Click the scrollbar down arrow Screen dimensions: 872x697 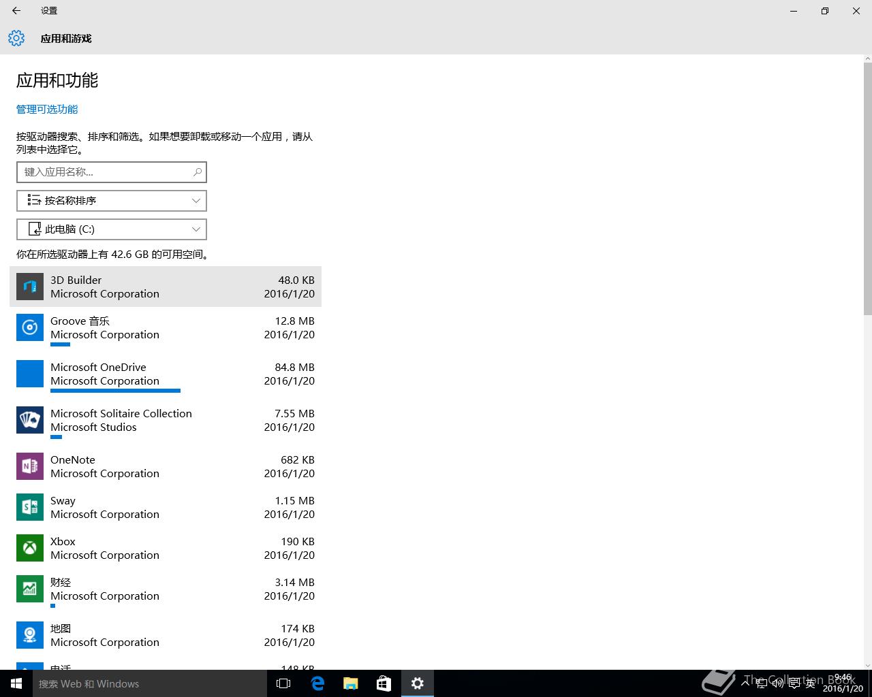(x=867, y=664)
